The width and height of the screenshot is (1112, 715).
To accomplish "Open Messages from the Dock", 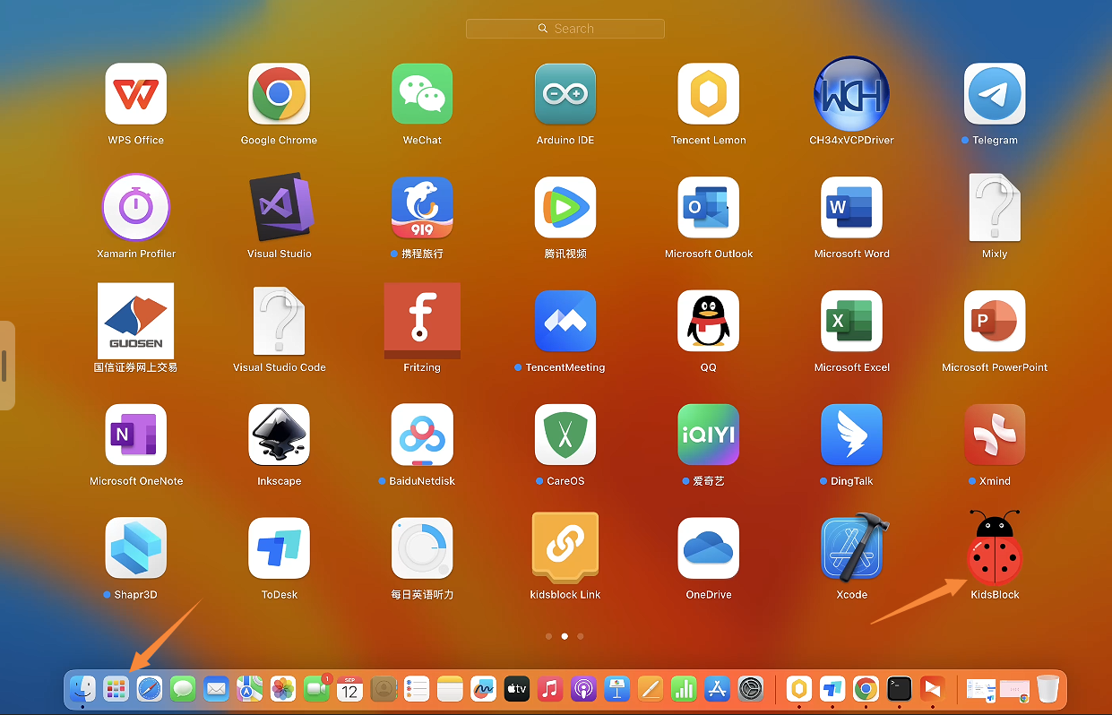I will click(183, 688).
